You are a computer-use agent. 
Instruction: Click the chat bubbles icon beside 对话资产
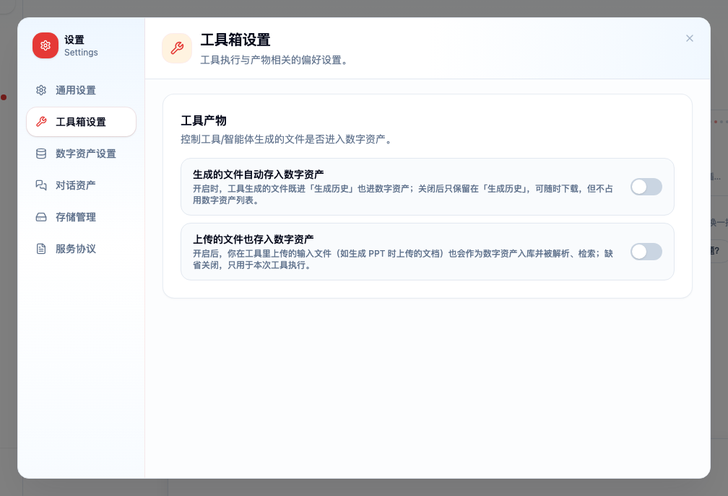[x=41, y=185]
